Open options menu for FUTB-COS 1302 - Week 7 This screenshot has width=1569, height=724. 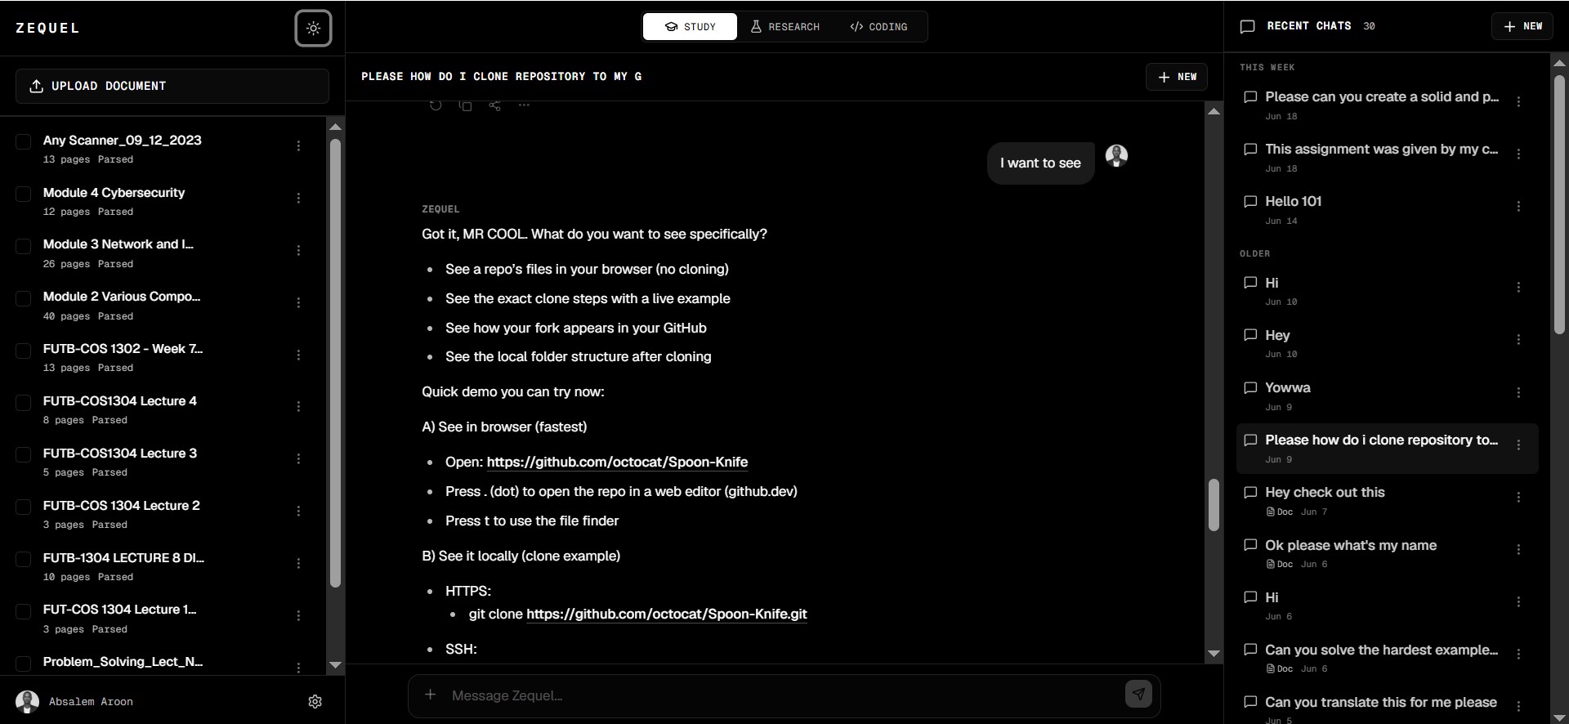click(298, 355)
